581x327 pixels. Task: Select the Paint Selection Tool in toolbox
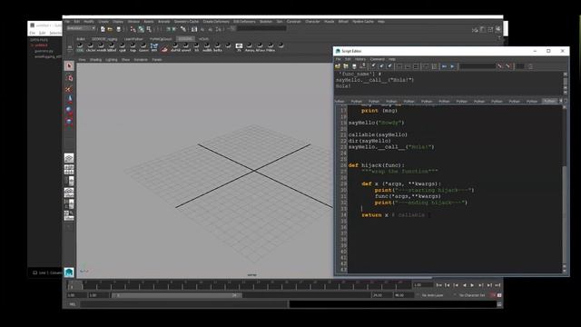click(x=69, y=89)
